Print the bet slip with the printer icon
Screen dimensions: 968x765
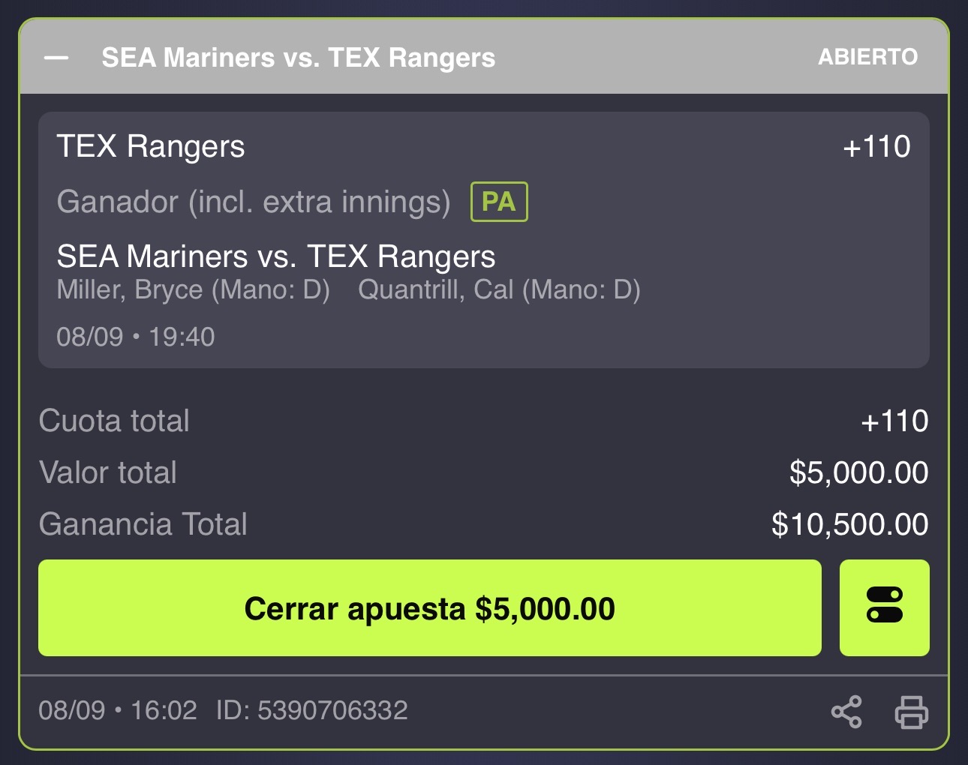(x=912, y=712)
